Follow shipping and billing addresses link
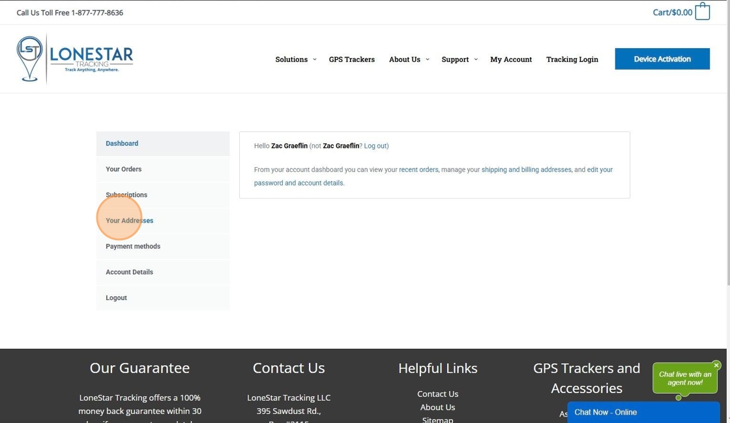This screenshot has height=423, width=730. pos(526,170)
